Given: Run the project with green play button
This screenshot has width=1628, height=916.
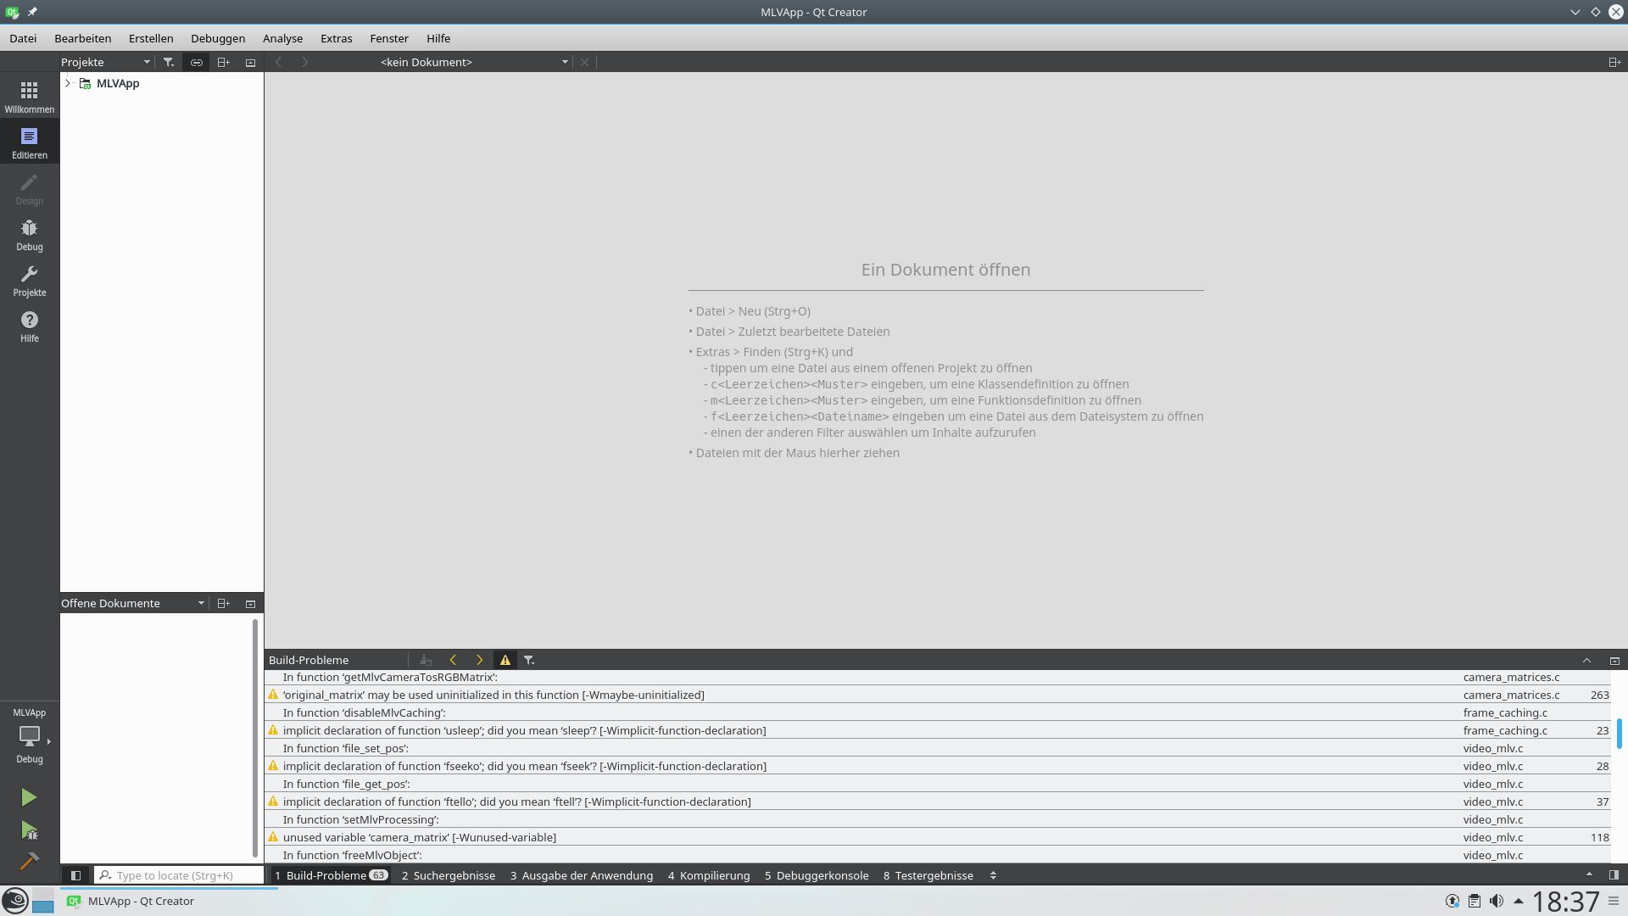Looking at the screenshot, I should click(x=29, y=797).
